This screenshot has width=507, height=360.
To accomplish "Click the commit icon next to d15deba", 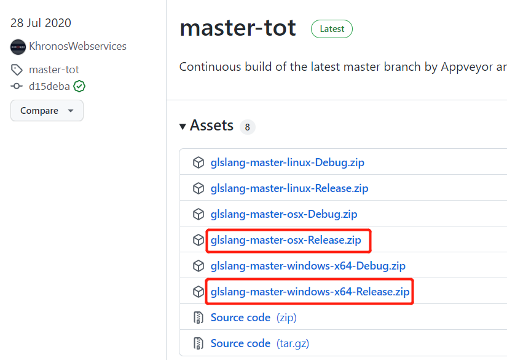I will (x=17, y=86).
